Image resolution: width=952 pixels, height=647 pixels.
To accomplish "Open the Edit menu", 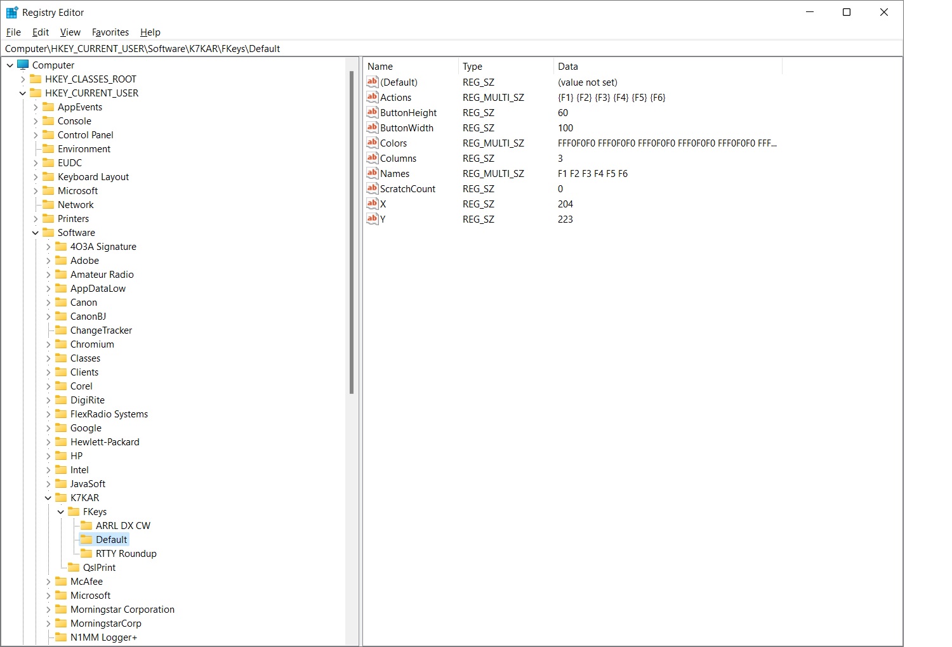I will tap(40, 32).
